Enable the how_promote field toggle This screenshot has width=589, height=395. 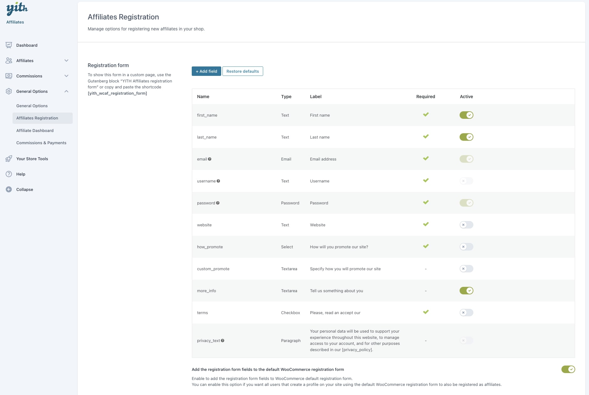(466, 247)
